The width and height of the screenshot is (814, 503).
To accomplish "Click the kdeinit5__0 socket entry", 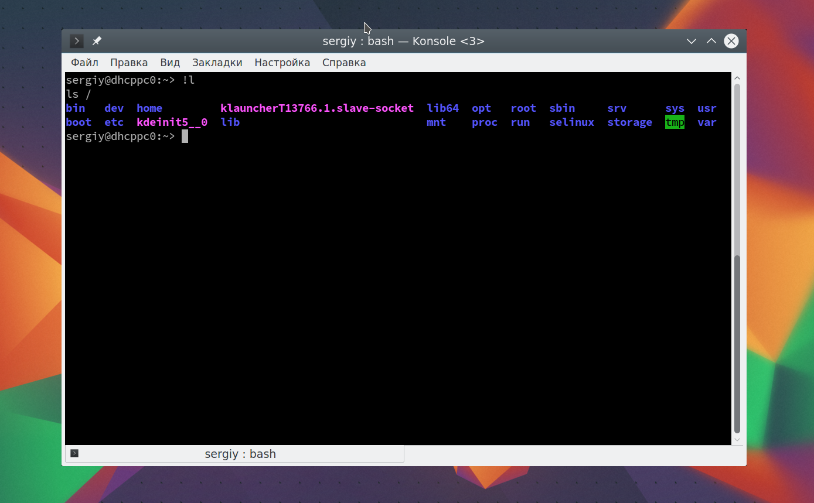I will click(172, 122).
